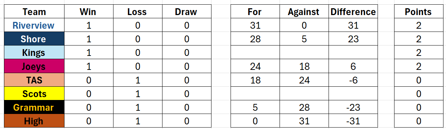Viewport: 446px width, 129px height.
Task: Select the empty For cell for Kings
Action: (255, 53)
